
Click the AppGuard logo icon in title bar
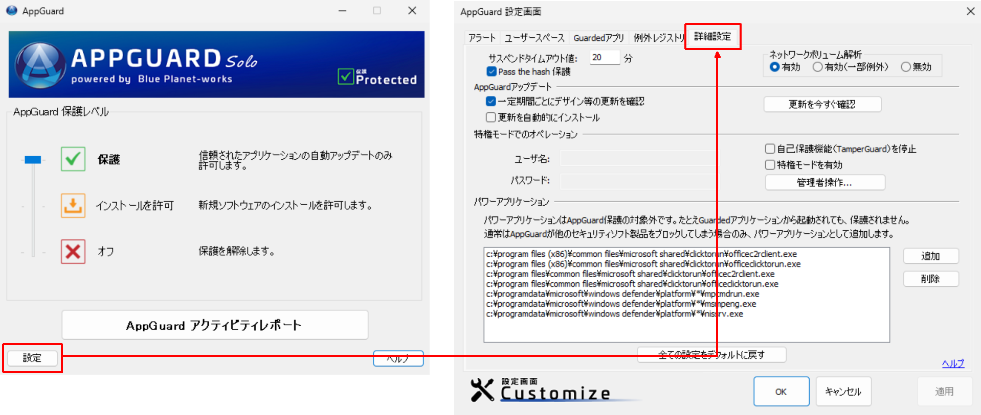pyautogui.click(x=12, y=11)
